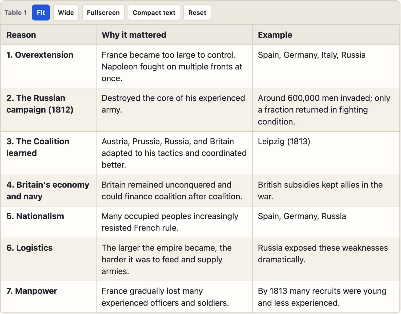Click the Spain, Germany, Italy, Russia cell
This screenshot has width=401, height=314.
point(326,66)
